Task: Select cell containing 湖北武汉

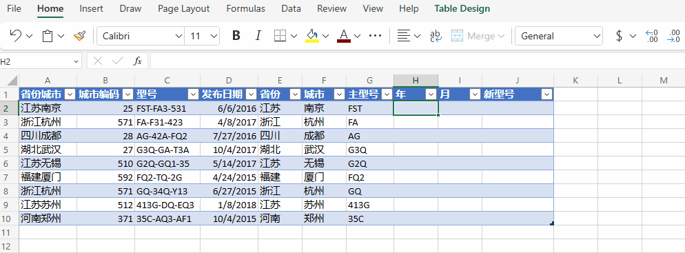Action: point(48,150)
